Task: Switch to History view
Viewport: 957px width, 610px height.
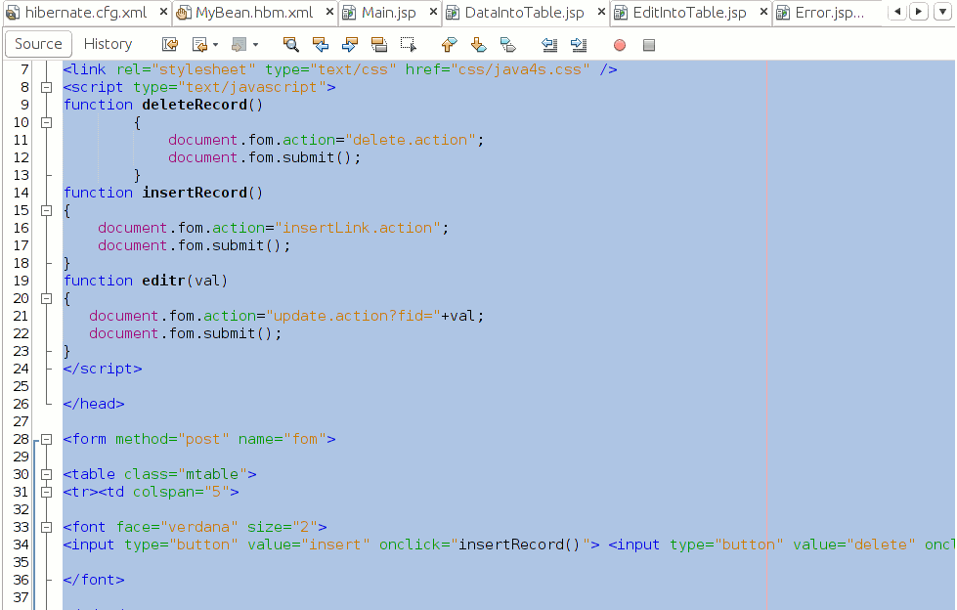Action: coord(109,44)
